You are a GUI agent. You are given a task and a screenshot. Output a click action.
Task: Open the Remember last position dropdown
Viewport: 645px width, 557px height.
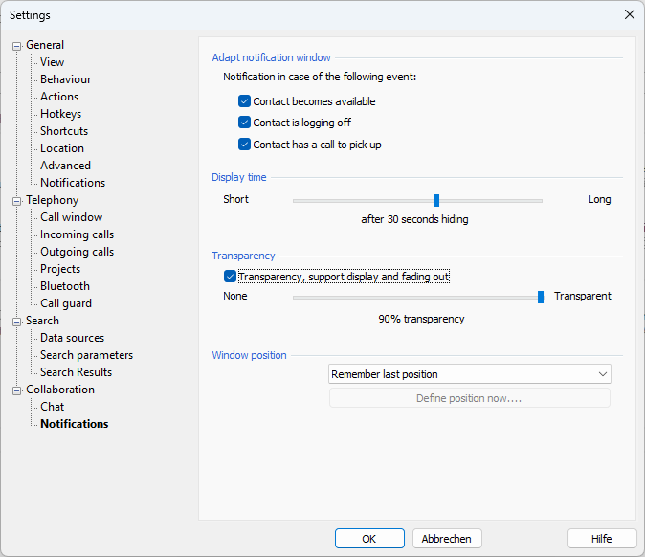(469, 374)
